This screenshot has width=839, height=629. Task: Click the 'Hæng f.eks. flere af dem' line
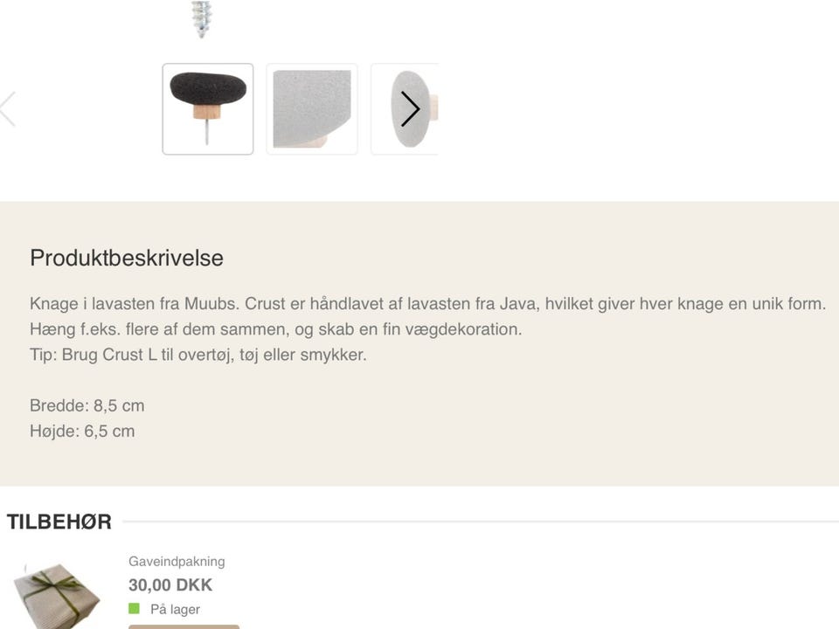tap(275, 330)
